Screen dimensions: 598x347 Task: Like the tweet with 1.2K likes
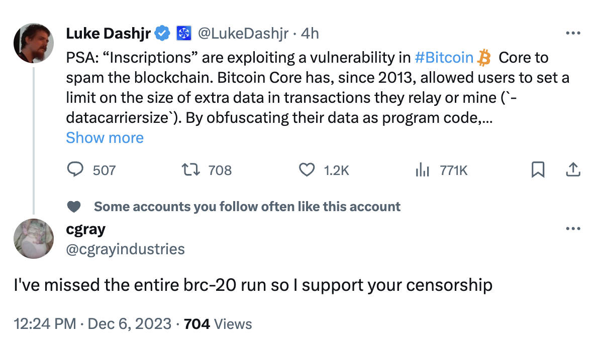(x=307, y=170)
